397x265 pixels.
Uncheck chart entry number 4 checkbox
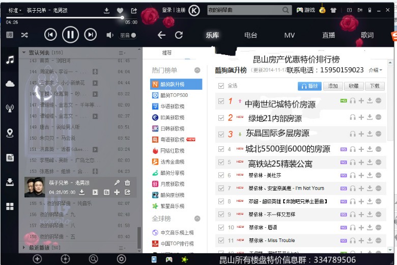point(221,149)
